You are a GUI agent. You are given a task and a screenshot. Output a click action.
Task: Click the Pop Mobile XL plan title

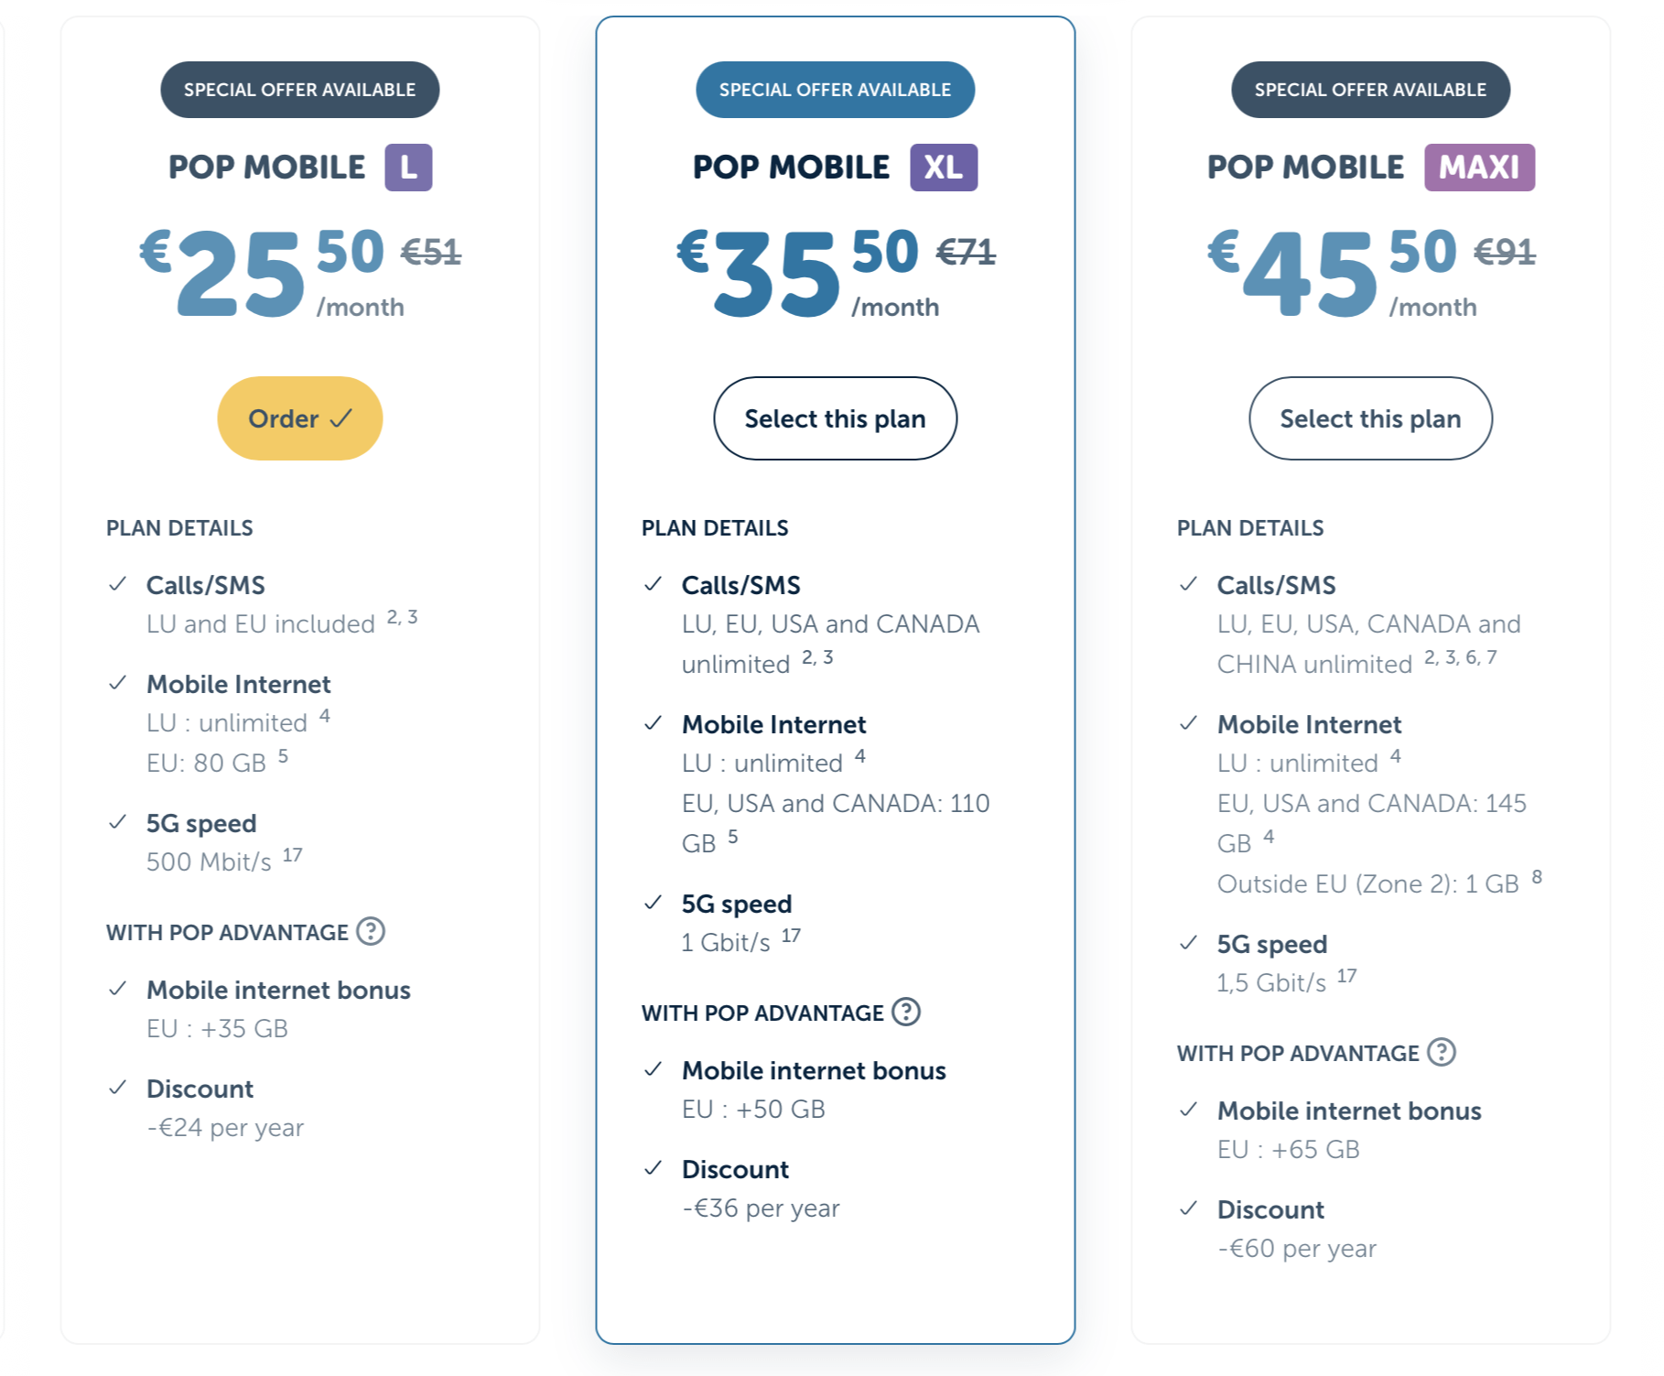791,168
